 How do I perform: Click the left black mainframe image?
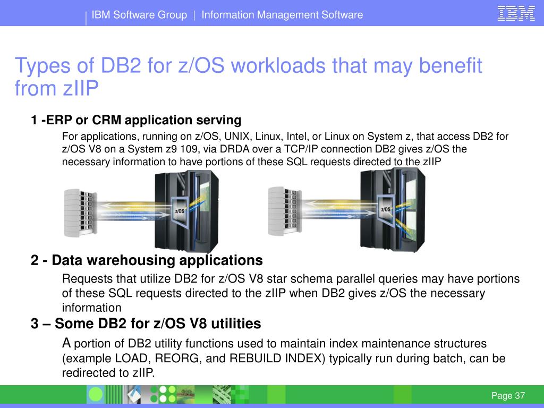coord(186,211)
